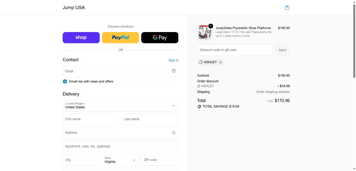Click the total amount $170.96
Viewport: 356px width, 171px height.
(282, 101)
